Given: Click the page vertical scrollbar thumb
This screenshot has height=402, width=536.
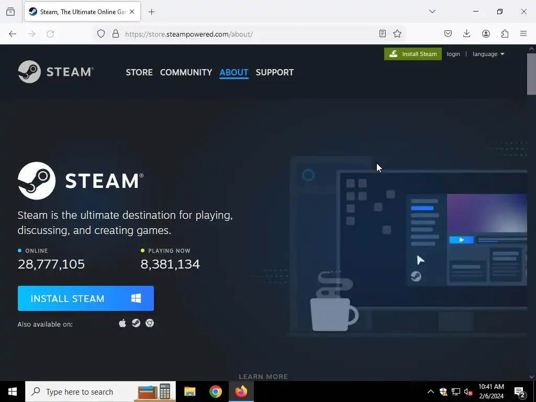Looking at the screenshot, I should pyautogui.click(x=531, y=74).
